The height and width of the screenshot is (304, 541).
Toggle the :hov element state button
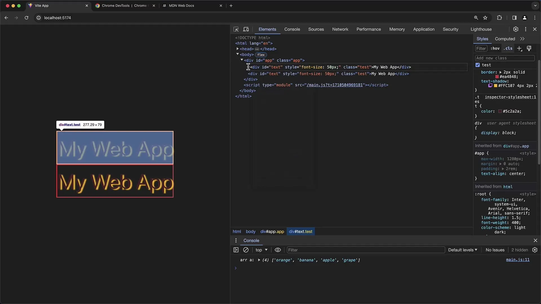coord(495,48)
